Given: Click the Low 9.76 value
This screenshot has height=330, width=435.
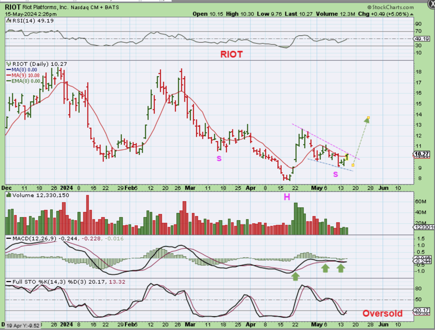Looking at the screenshot, I should tap(269, 14).
